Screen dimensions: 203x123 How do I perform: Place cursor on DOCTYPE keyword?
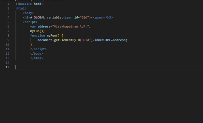pos(25,4)
